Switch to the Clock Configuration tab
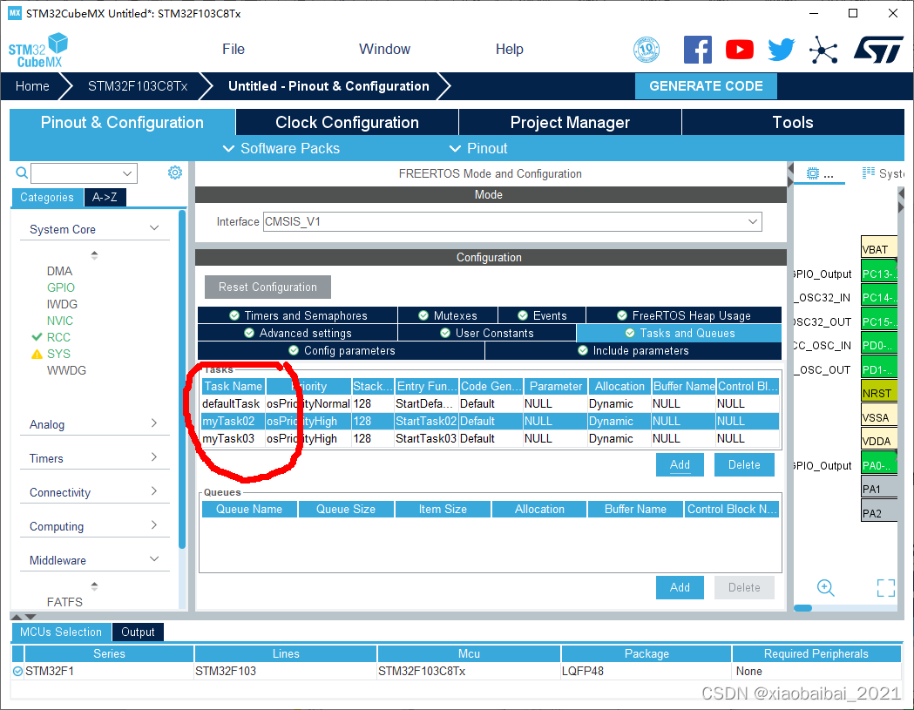The image size is (914, 710). tap(347, 123)
